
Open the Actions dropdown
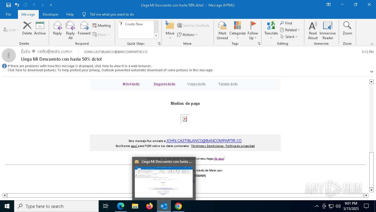(x=187, y=34)
